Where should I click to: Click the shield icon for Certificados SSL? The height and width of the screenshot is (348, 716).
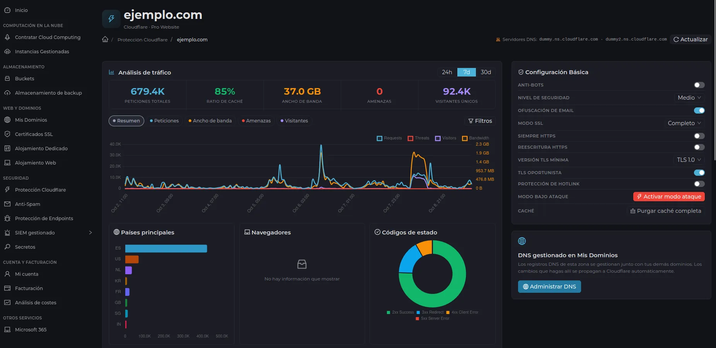point(7,134)
